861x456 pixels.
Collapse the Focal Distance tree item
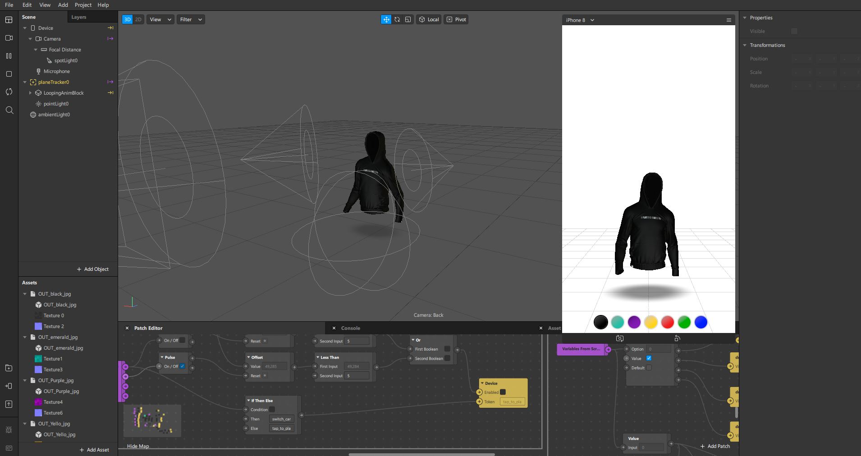[36, 50]
